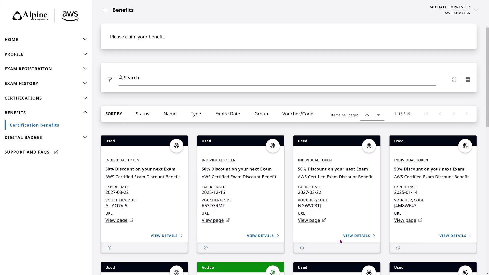Screen dimensions: 489x275
Task: Click info icon on NGWVC3TJ card
Action: tap(302, 248)
